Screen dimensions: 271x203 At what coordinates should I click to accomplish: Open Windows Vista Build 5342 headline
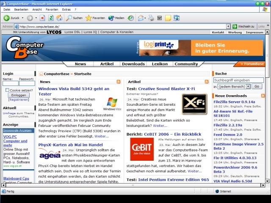74,91
